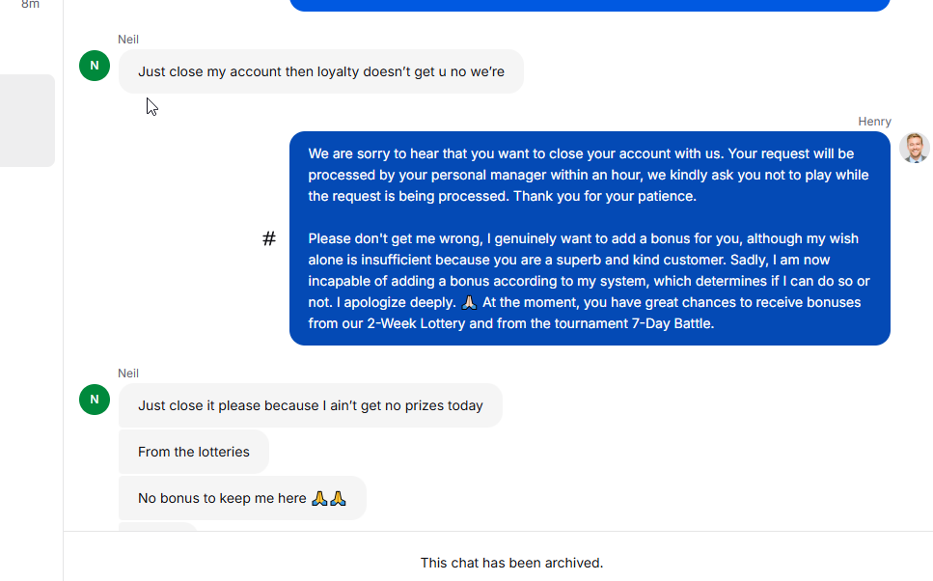Select message "Just close my account then loyalty"
Viewport: 933px width, 581px height.
click(320, 71)
